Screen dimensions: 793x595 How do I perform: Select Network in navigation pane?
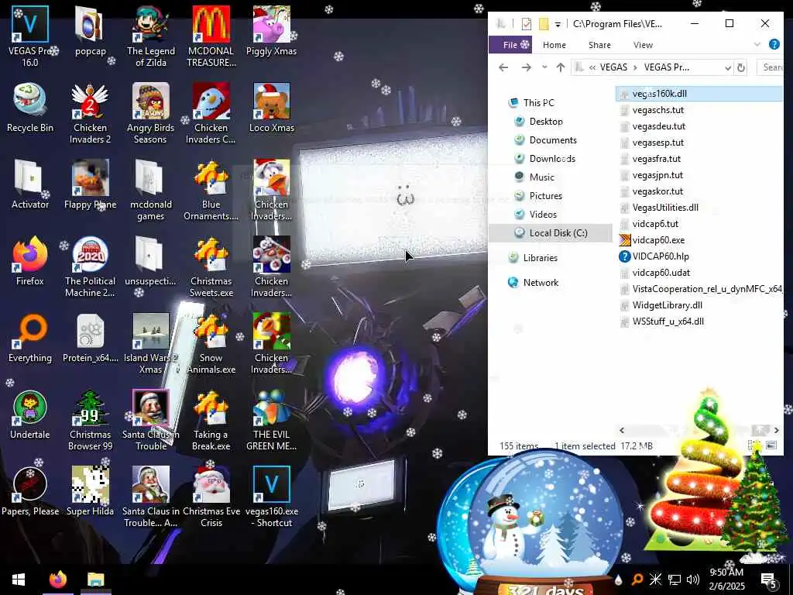(541, 282)
